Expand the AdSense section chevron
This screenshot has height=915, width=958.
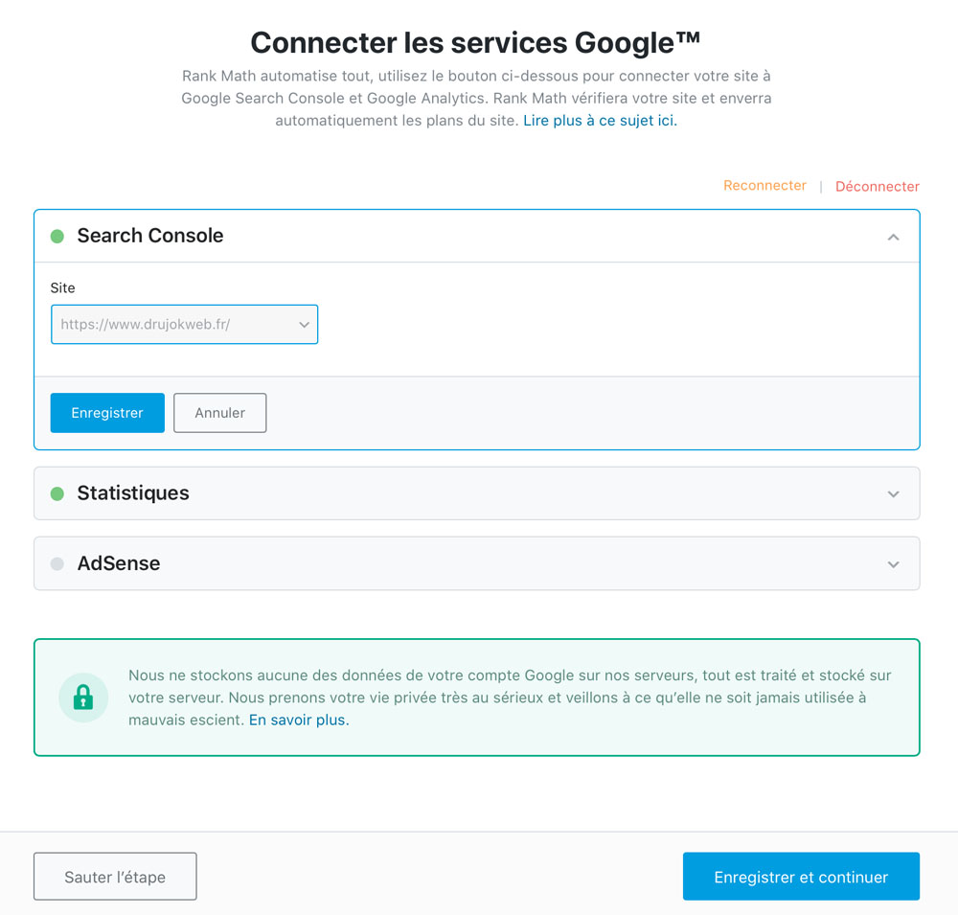tap(893, 564)
